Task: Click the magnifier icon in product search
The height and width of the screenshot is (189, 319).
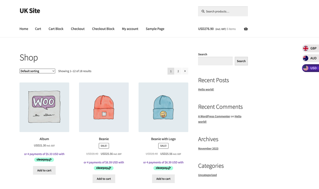Action: coord(203,12)
